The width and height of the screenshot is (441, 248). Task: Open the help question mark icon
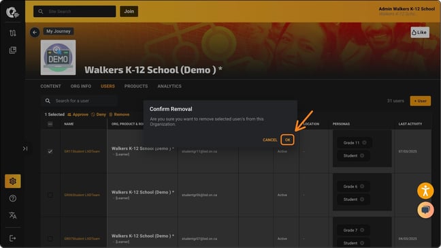[x=13, y=198]
